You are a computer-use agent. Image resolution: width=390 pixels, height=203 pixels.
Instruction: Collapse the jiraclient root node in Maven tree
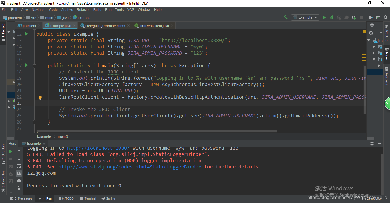[x=369, y=41]
